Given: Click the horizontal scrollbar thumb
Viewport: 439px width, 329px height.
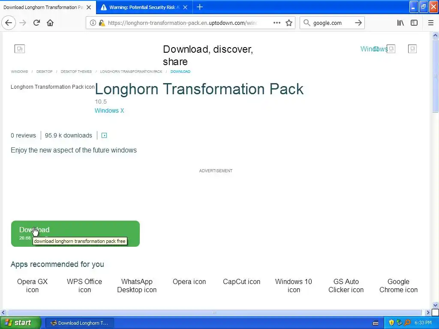Looking at the screenshot, I should (214, 312).
